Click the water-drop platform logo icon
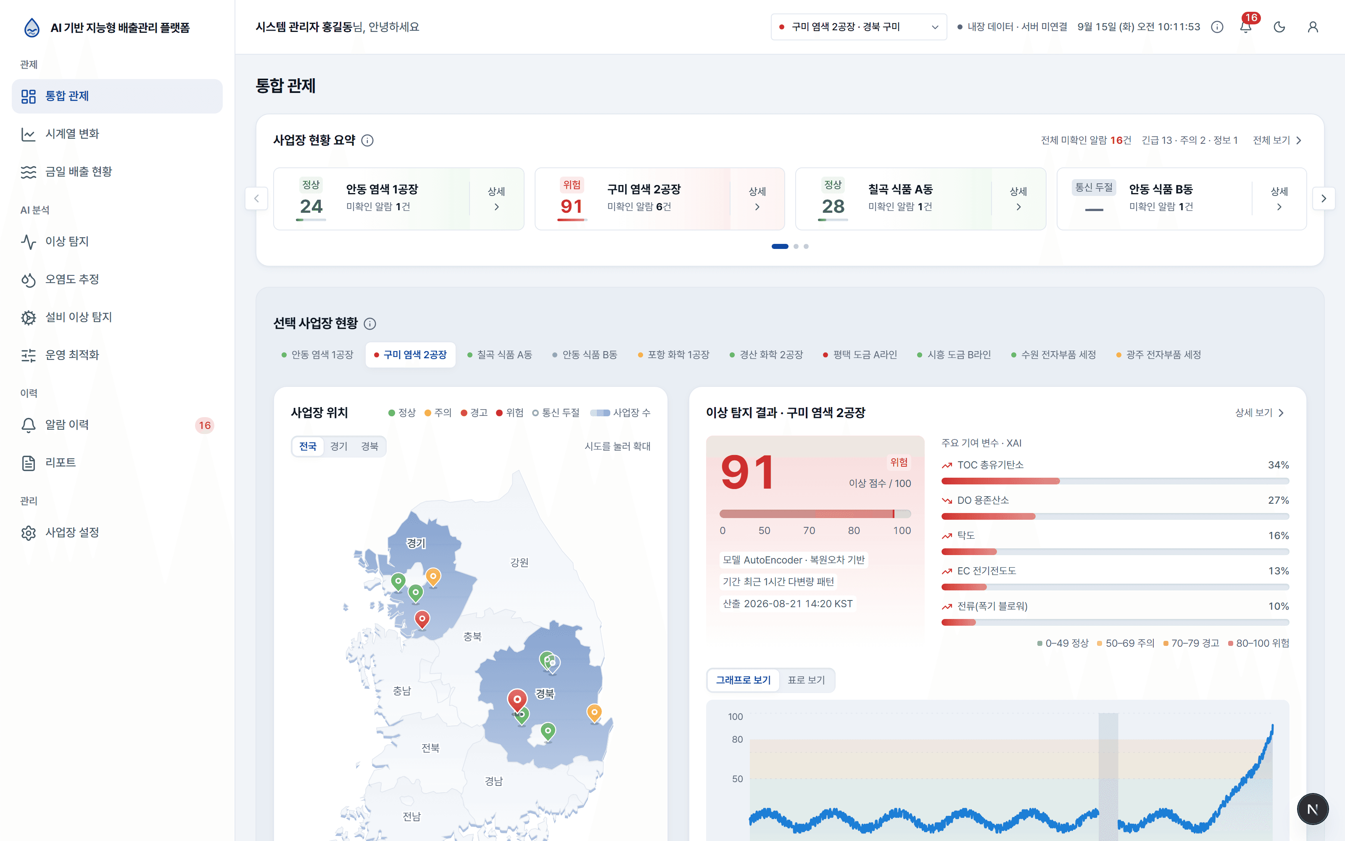The height and width of the screenshot is (841, 1345). (32, 27)
